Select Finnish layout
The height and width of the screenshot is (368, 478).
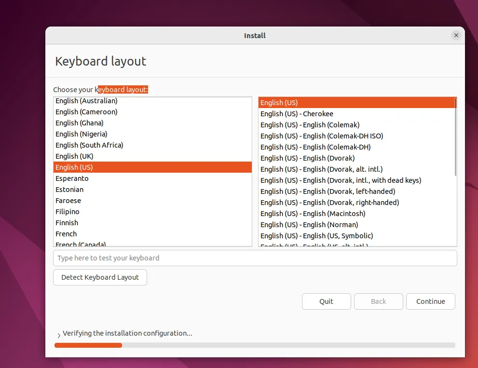[152, 222]
